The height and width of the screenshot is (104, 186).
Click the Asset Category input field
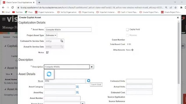(x=60, y=87)
